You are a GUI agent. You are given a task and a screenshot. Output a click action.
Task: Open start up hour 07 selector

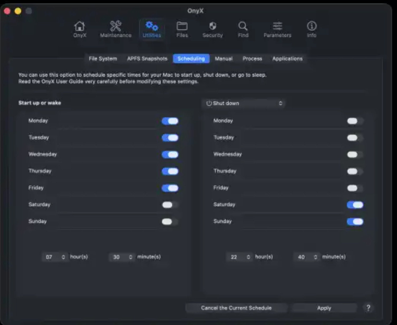coord(55,257)
